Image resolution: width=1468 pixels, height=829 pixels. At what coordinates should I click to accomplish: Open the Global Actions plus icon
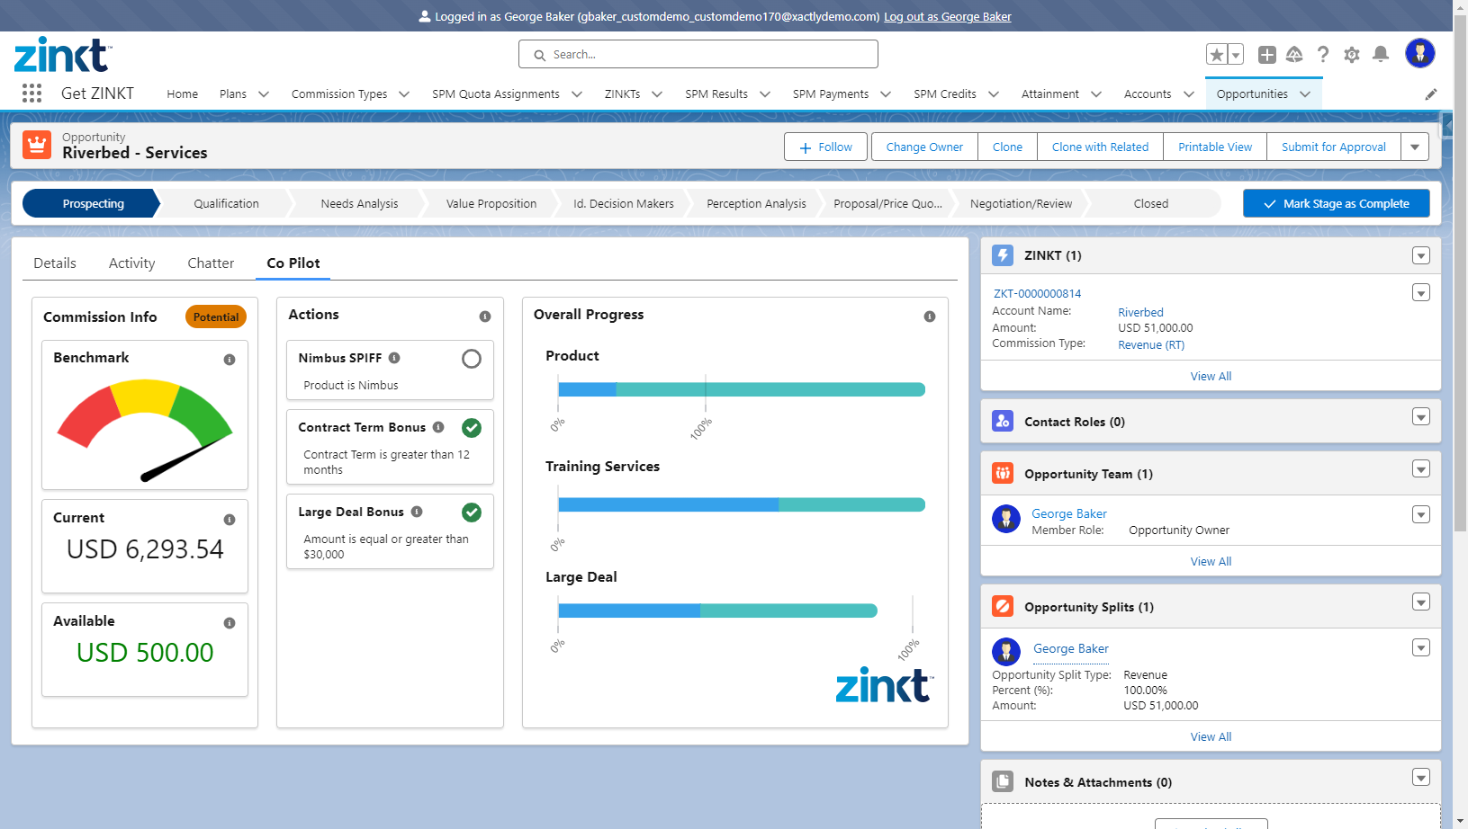tap(1266, 55)
